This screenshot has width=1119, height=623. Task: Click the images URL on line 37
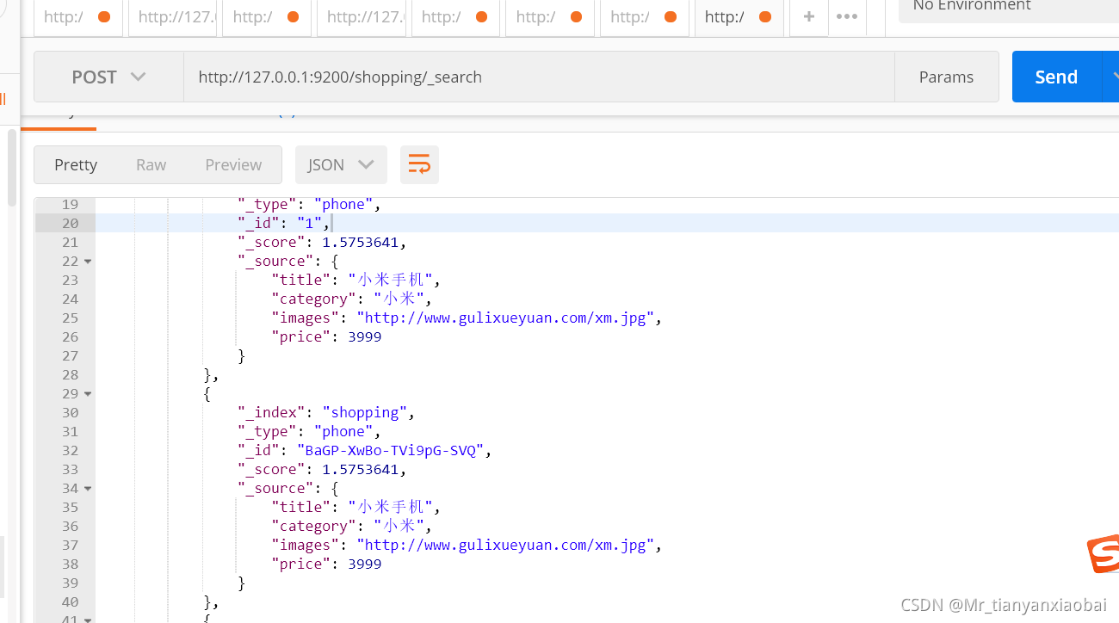tap(505, 545)
